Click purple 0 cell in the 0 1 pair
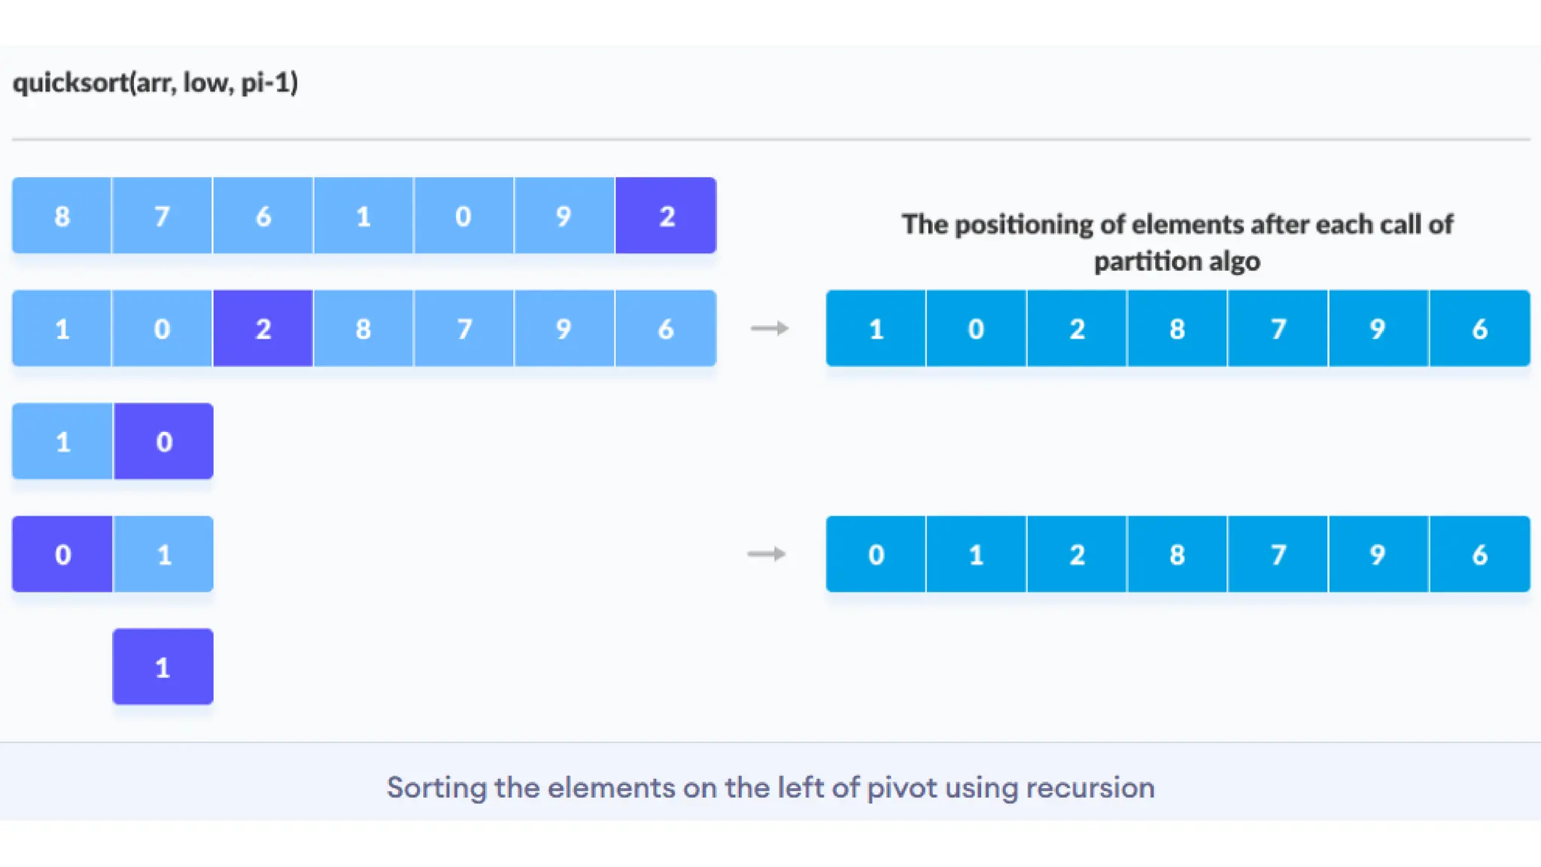The height and width of the screenshot is (867, 1541). [x=62, y=554]
